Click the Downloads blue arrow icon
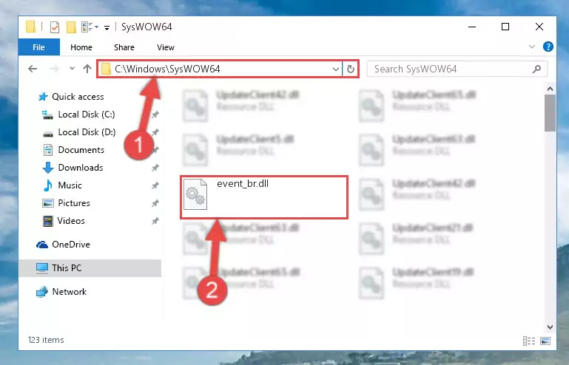 tap(48, 168)
